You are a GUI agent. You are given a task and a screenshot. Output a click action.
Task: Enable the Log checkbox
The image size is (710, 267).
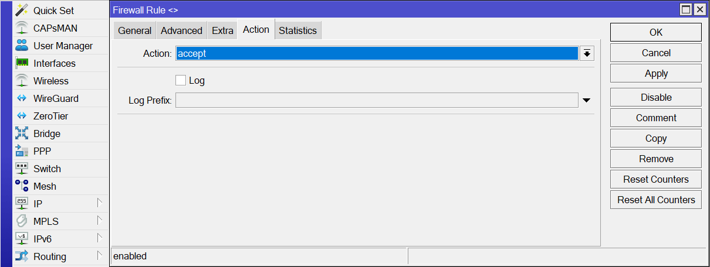pyautogui.click(x=181, y=80)
